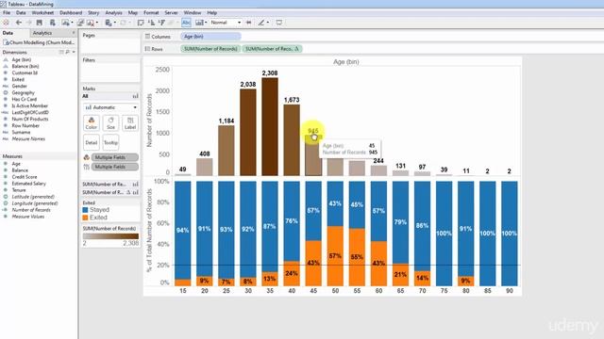
Task: Click the orange Exited legend swatch
Action: point(86,218)
